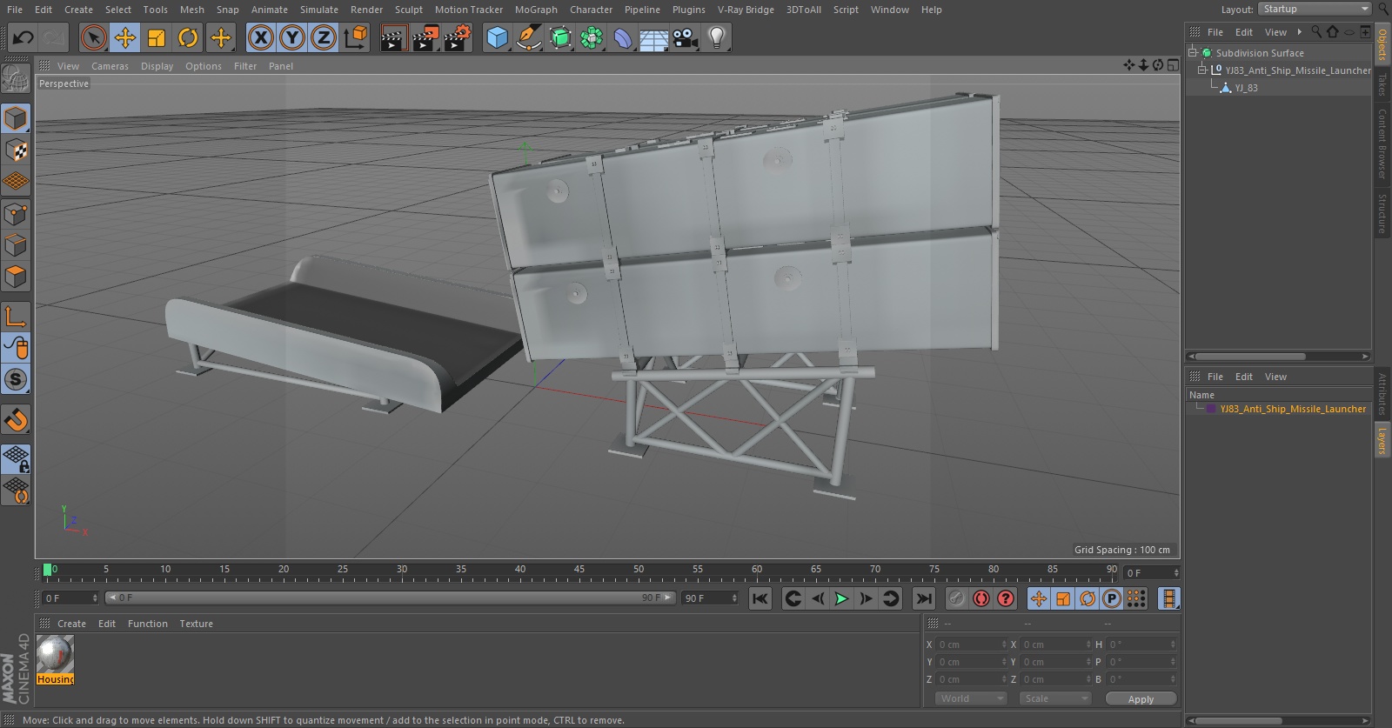1392x728 pixels.
Task: Go to end of animation
Action: [x=924, y=598]
